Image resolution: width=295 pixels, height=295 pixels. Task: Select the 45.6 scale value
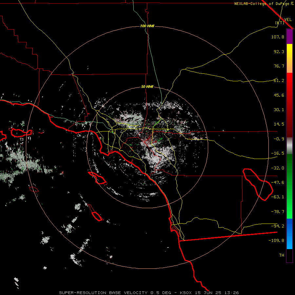pyautogui.click(x=279, y=95)
